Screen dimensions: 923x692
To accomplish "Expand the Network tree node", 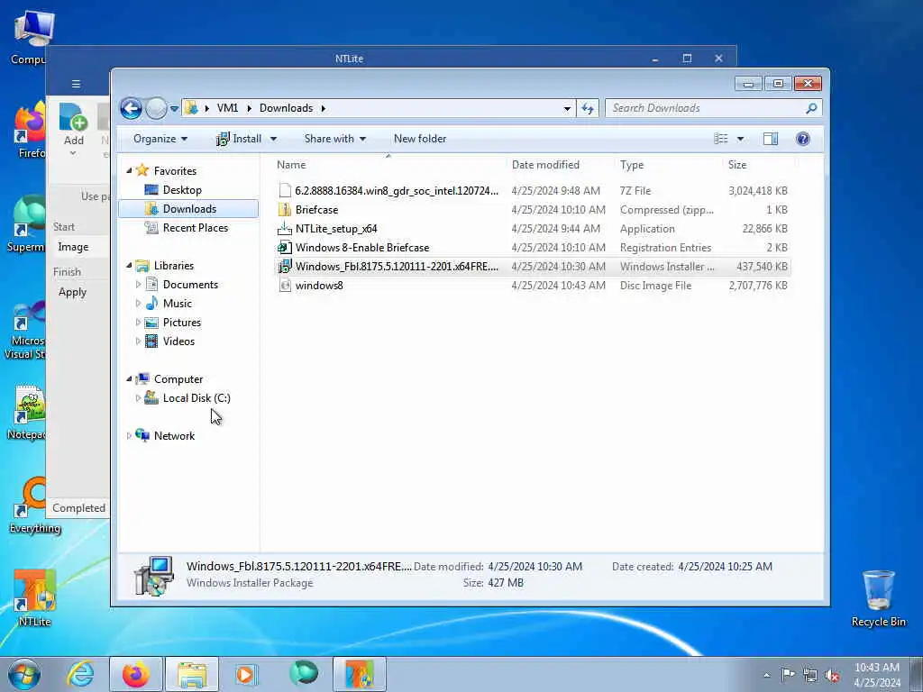I will pyautogui.click(x=129, y=436).
